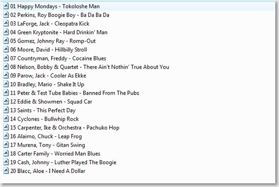The image size is (279, 187).
Task: Click the icon beside Worried Man Blues
Action: [6, 154]
